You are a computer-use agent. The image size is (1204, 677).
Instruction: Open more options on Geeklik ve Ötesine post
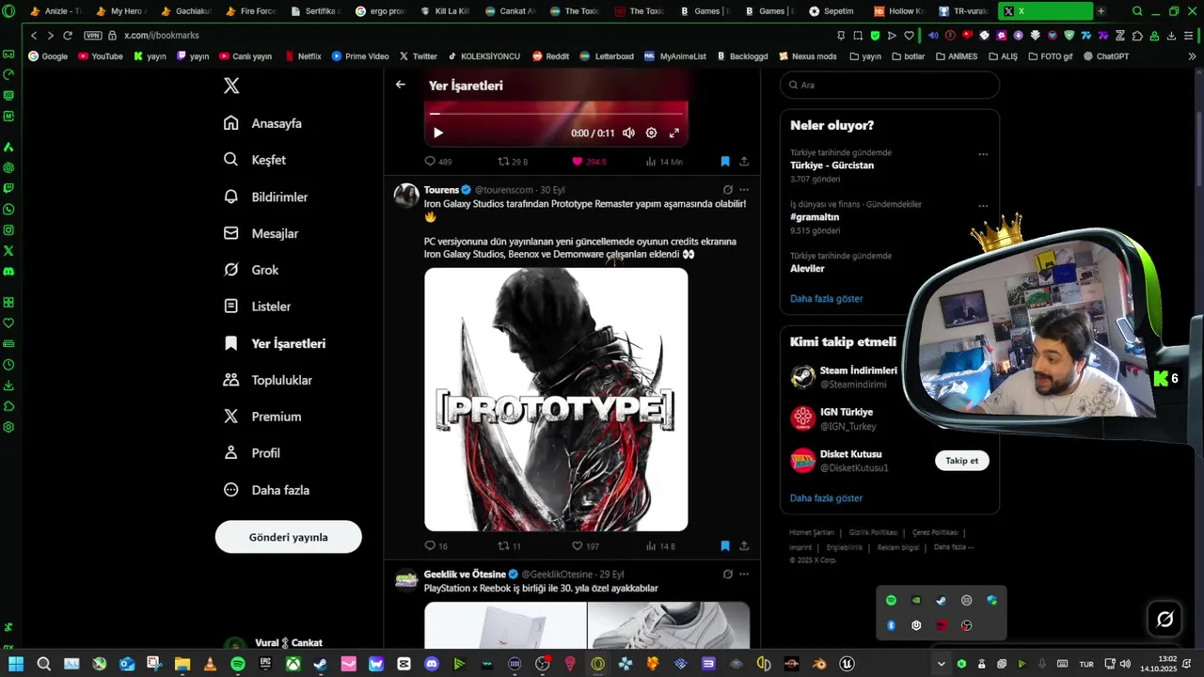click(x=744, y=574)
